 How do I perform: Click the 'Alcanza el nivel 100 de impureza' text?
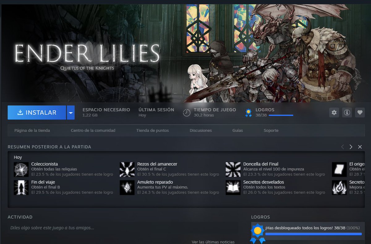tap(274, 169)
